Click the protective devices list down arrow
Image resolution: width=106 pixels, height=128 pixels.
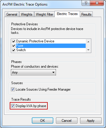(88, 50)
